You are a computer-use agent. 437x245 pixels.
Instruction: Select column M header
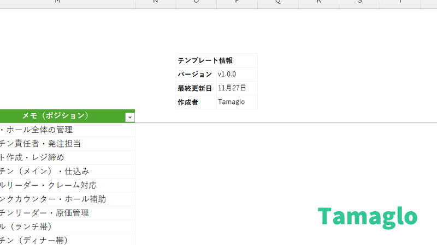coord(58,3)
